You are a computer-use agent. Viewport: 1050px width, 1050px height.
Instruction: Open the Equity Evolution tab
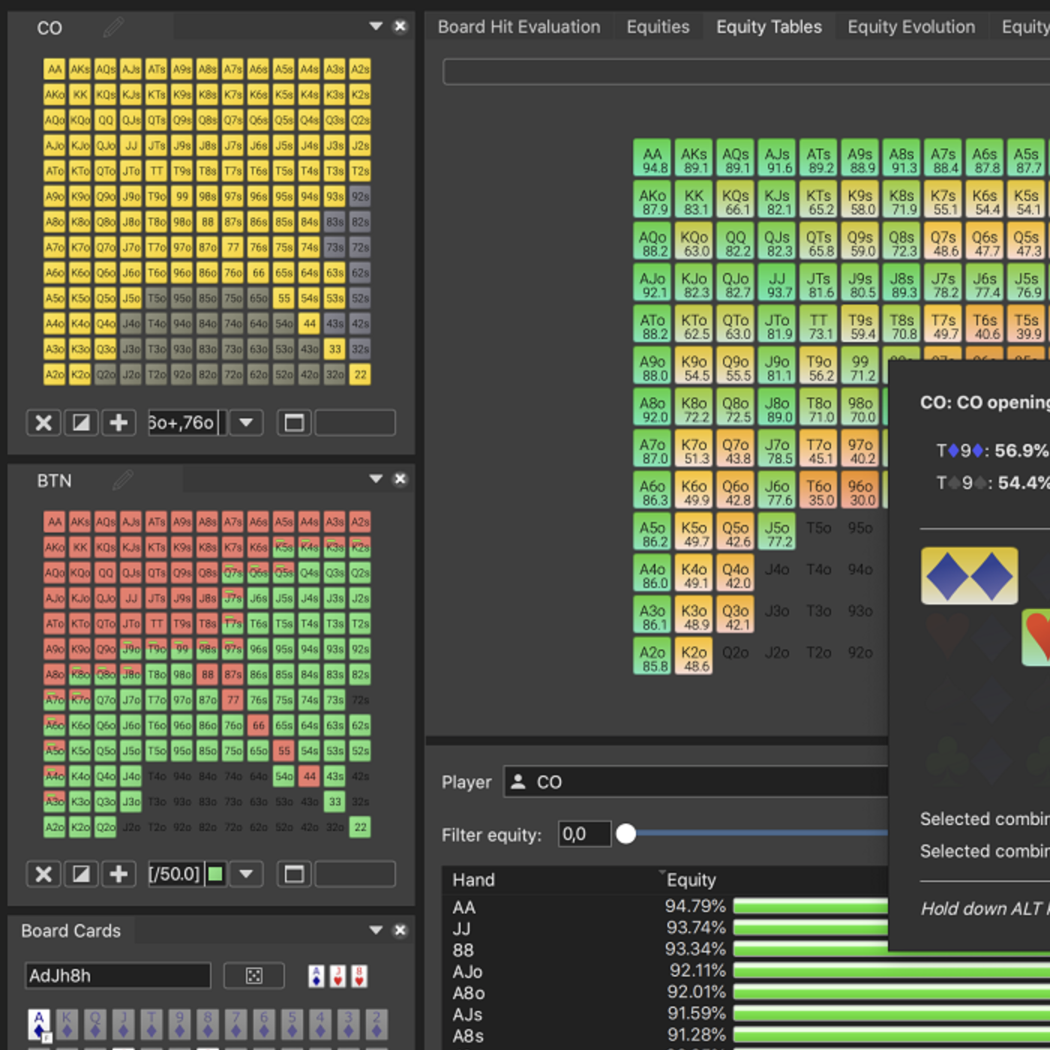pyautogui.click(x=911, y=27)
